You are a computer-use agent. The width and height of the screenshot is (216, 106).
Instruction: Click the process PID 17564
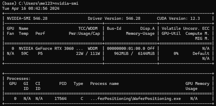click(x=60, y=99)
